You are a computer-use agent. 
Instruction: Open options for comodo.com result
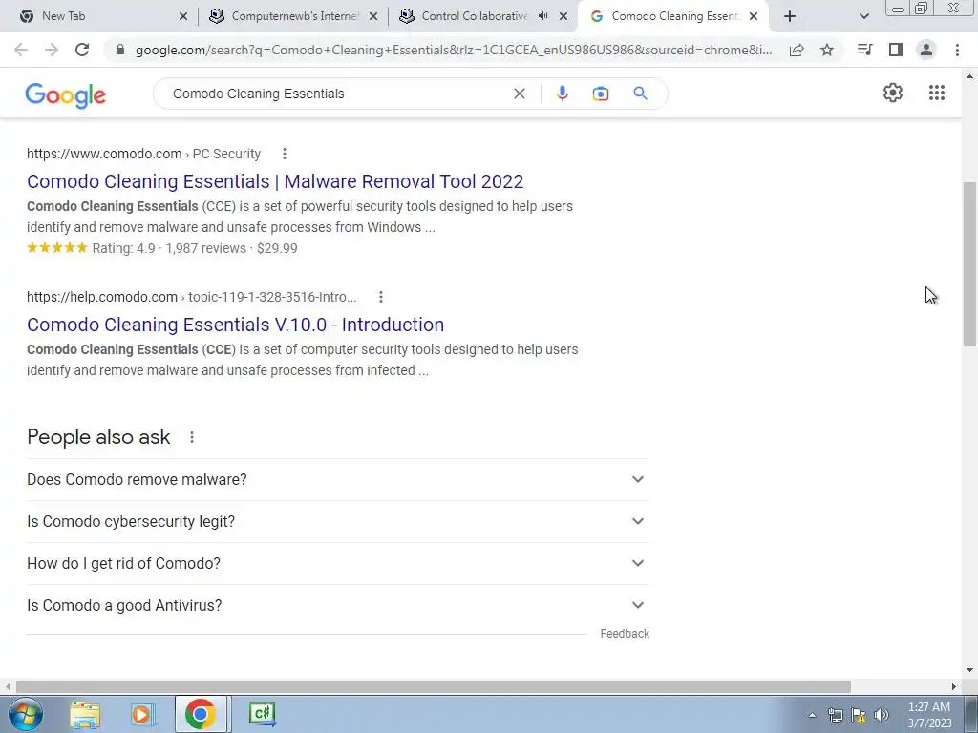[285, 154]
